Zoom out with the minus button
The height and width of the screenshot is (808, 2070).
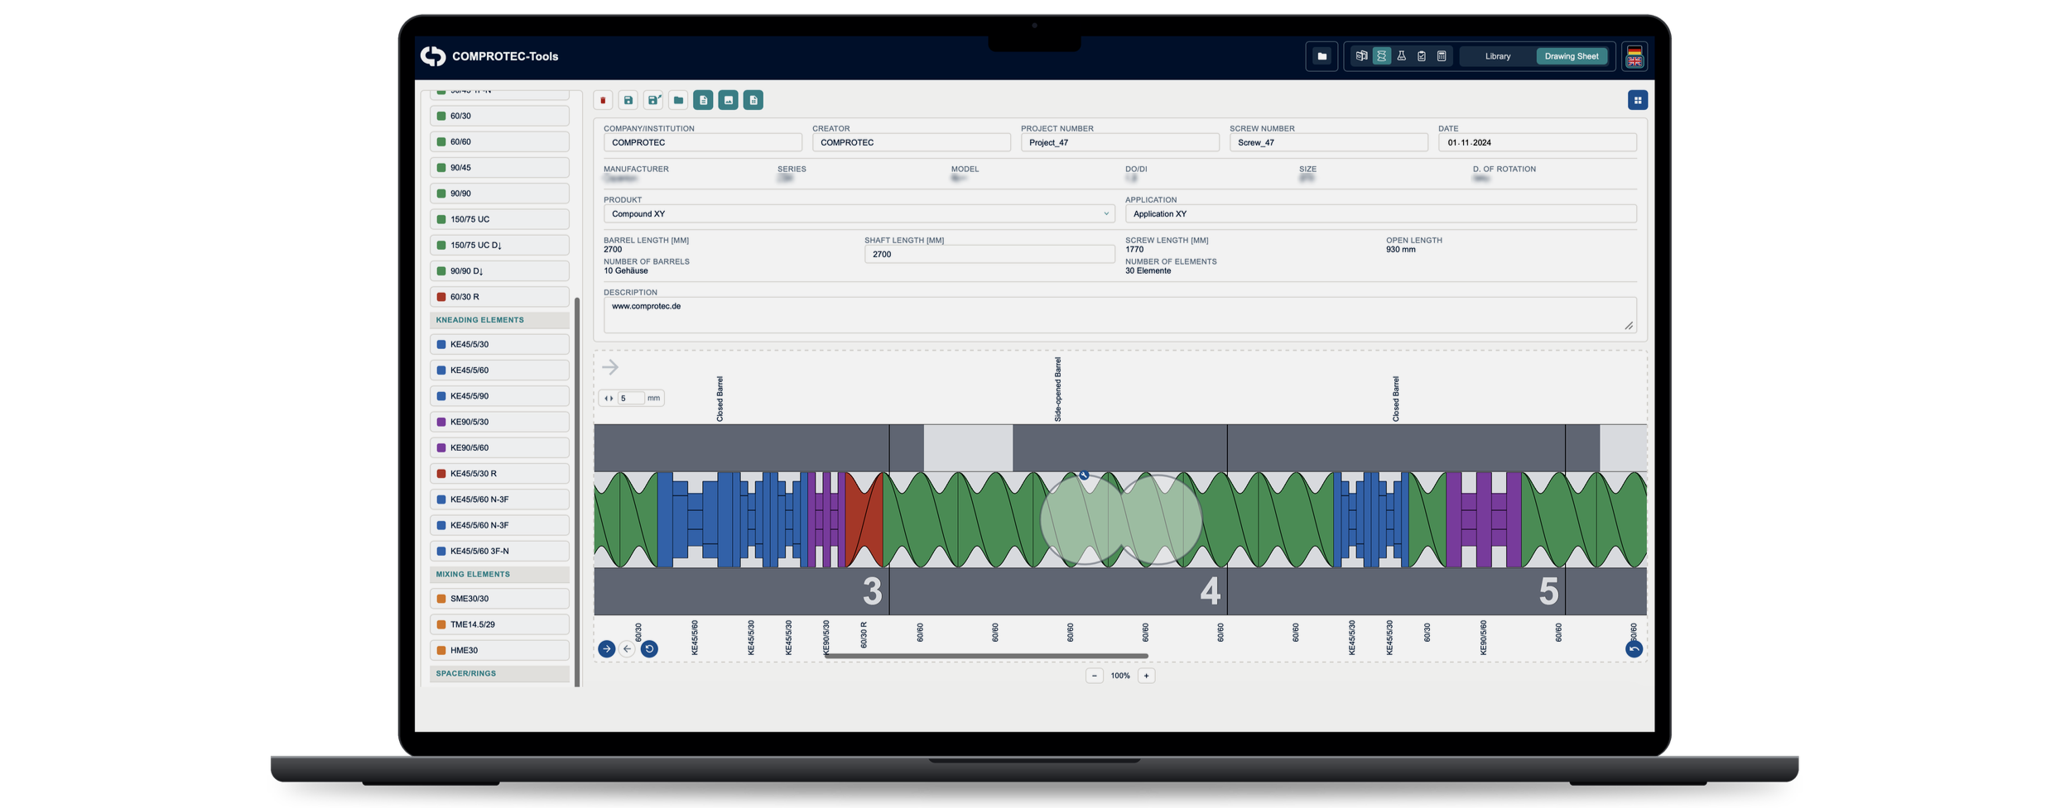[x=1094, y=676]
